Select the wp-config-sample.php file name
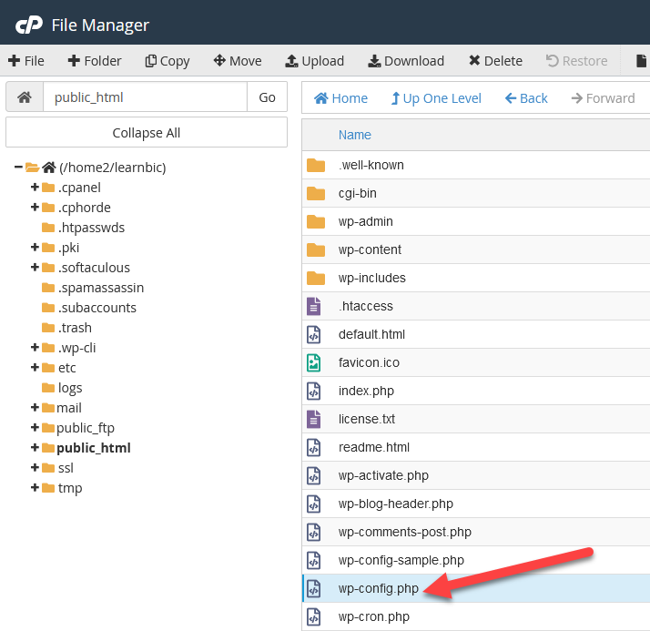Viewport: 650px width, 631px height. (401, 560)
